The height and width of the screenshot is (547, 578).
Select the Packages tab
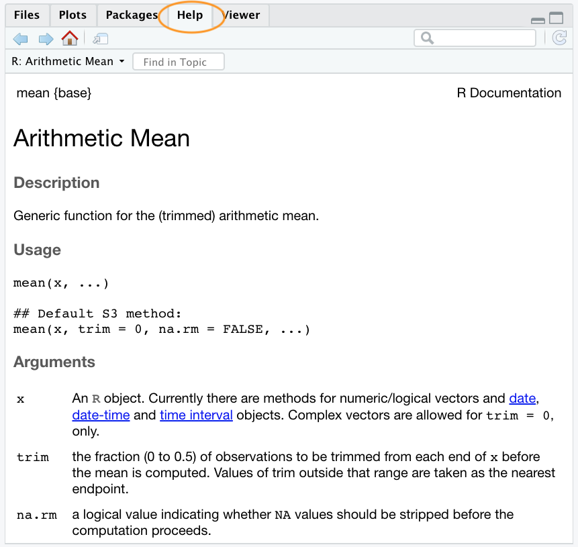(x=131, y=15)
